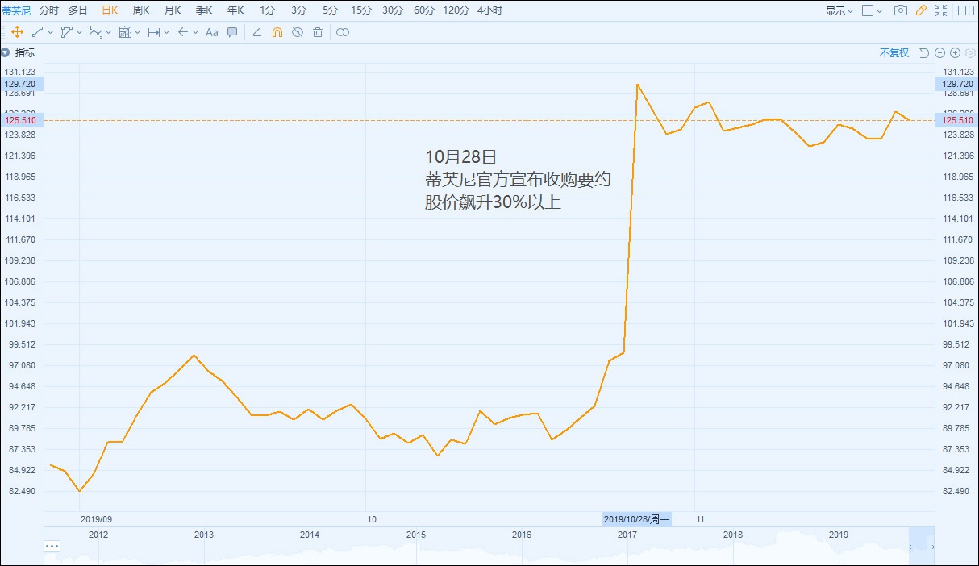Select the arrow marker tool
Screen dimensions: 979x566
(182, 32)
